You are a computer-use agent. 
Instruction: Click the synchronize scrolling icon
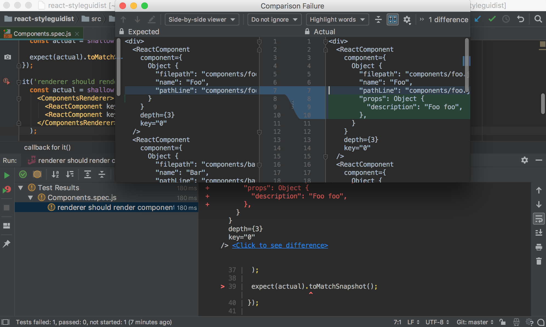(393, 19)
